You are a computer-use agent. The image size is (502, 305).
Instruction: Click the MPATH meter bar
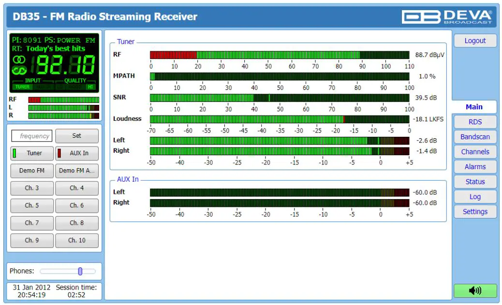280,76
